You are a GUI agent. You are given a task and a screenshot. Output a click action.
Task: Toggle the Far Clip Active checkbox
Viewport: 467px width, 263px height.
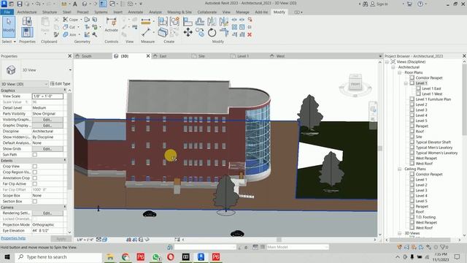tap(35, 184)
